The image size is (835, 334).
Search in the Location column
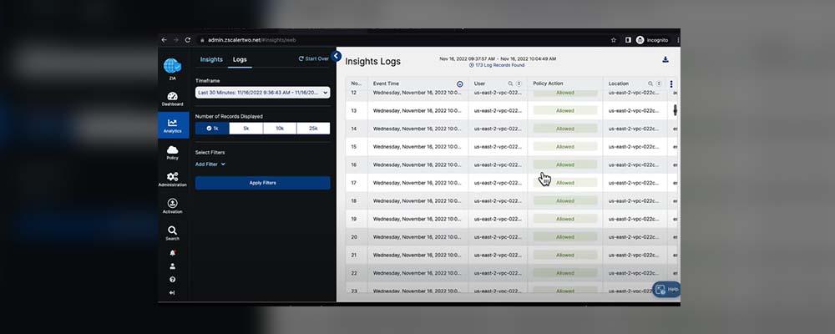pos(650,83)
